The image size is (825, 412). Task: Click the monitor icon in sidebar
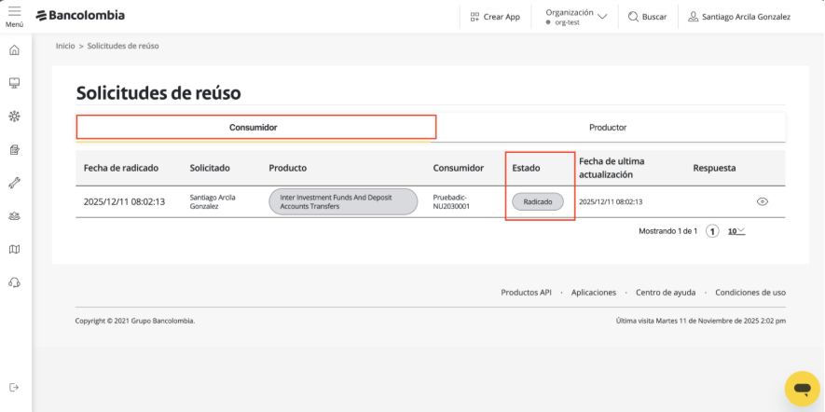pos(14,83)
